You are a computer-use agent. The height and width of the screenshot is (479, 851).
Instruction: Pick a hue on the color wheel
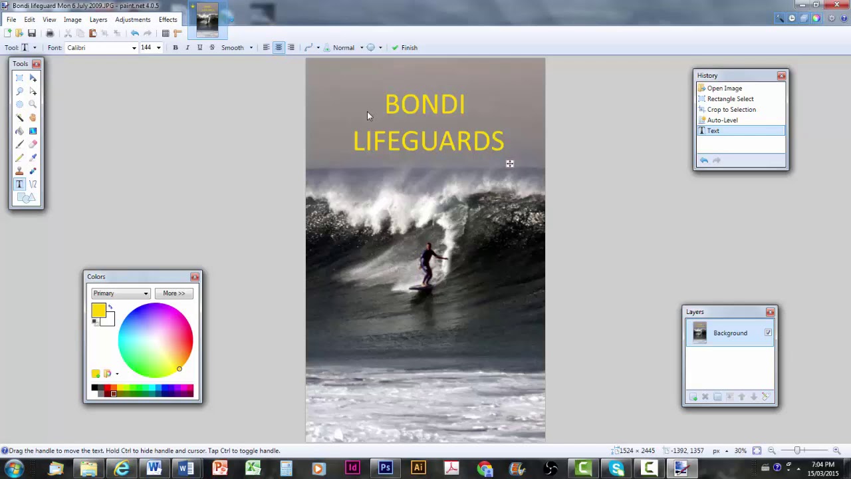pyautogui.click(x=156, y=341)
